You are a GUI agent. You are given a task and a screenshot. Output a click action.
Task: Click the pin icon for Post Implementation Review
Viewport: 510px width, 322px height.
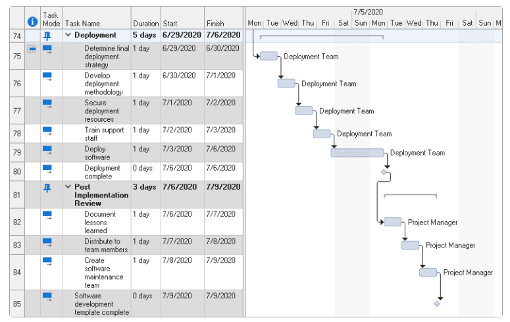47,188
